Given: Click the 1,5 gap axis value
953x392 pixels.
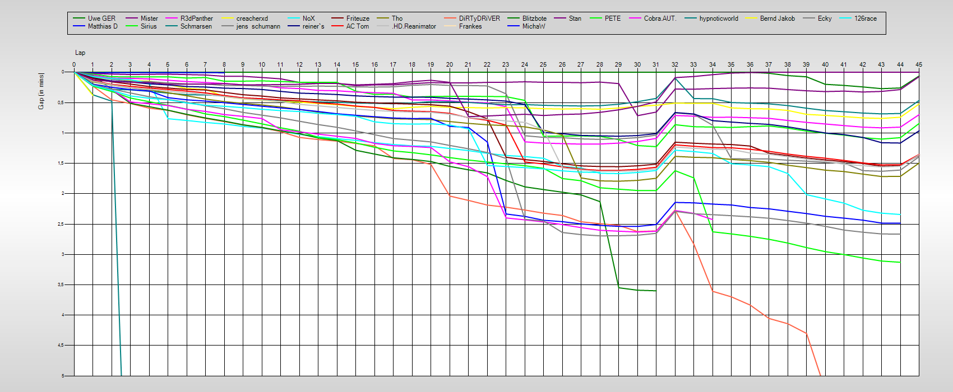Looking at the screenshot, I should click(x=61, y=163).
